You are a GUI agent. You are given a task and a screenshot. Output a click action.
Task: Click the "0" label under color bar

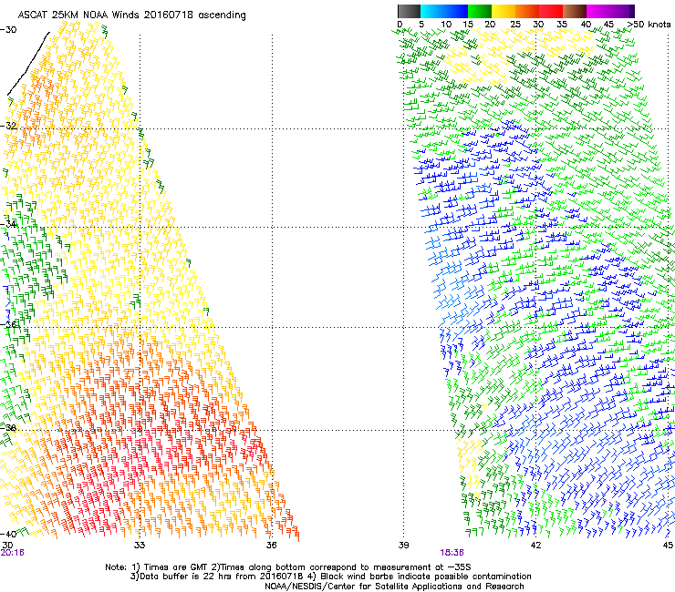click(x=400, y=25)
